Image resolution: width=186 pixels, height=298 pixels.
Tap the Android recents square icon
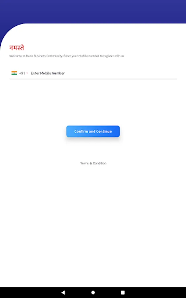123,292
